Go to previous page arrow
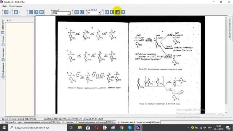The width and height of the screenshot is (233, 131). point(112,12)
